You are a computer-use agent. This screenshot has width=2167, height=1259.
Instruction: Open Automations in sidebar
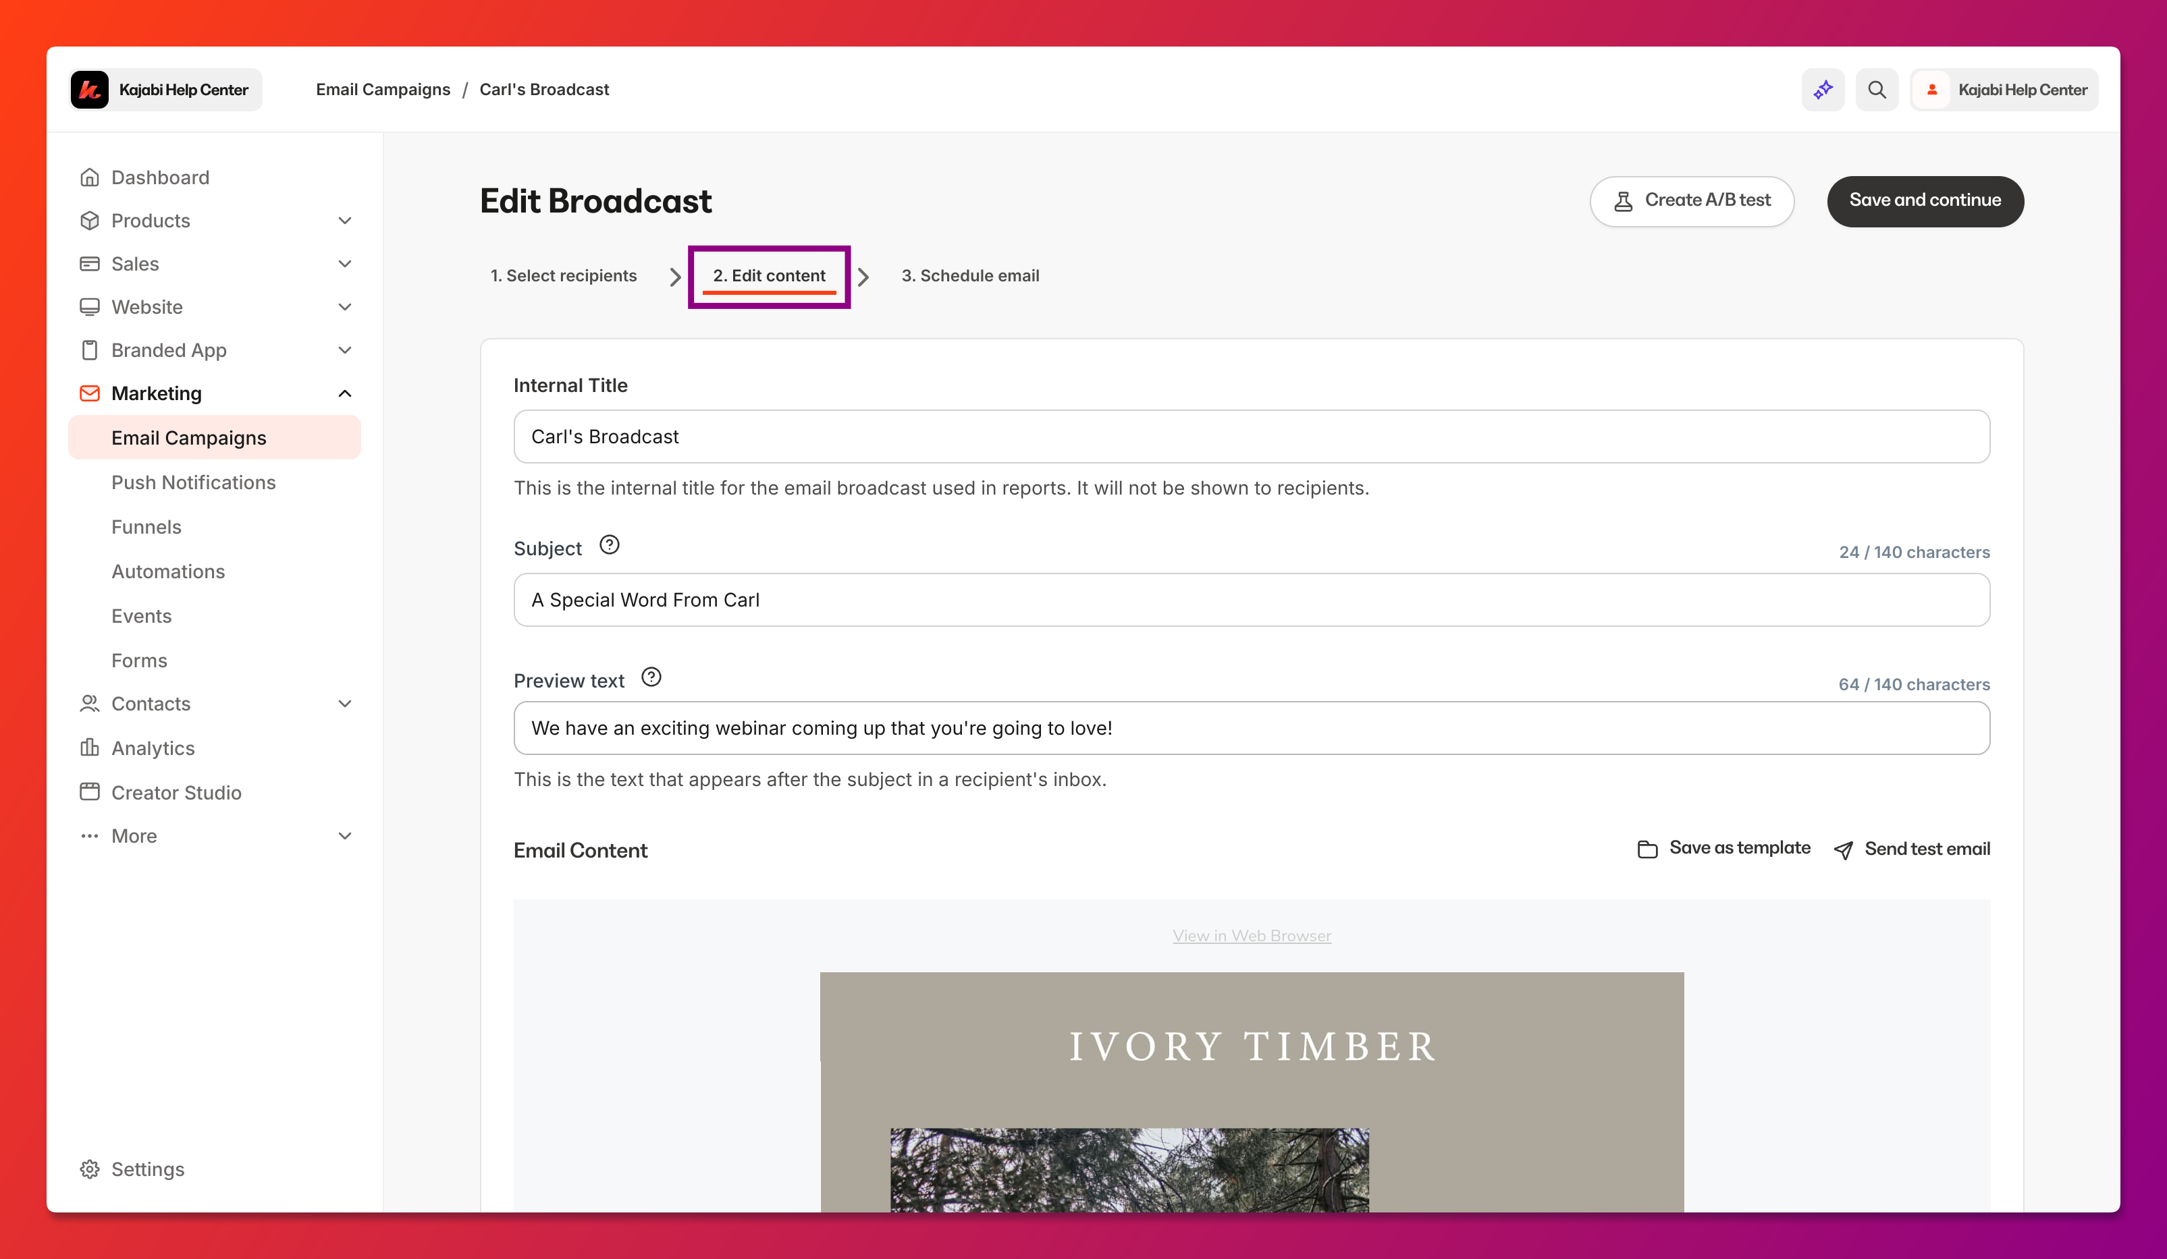click(167, 571)
